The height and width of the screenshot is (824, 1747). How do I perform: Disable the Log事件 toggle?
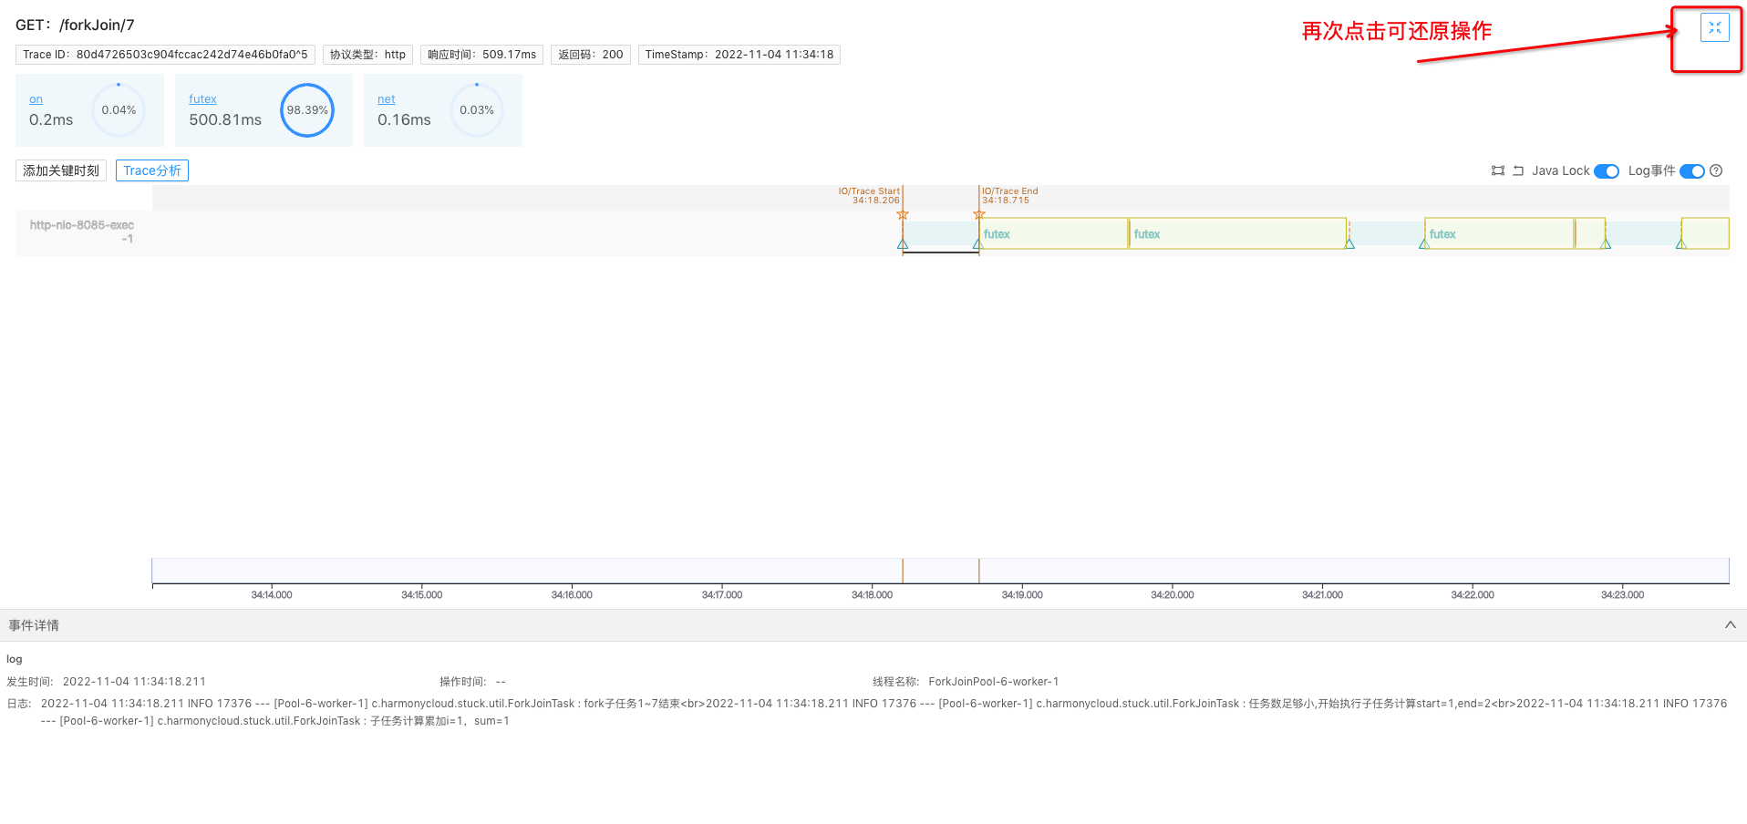[x=1691, y=171]
